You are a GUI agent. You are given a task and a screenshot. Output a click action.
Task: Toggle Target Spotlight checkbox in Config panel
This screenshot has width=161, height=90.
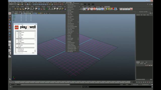[16, 35]
